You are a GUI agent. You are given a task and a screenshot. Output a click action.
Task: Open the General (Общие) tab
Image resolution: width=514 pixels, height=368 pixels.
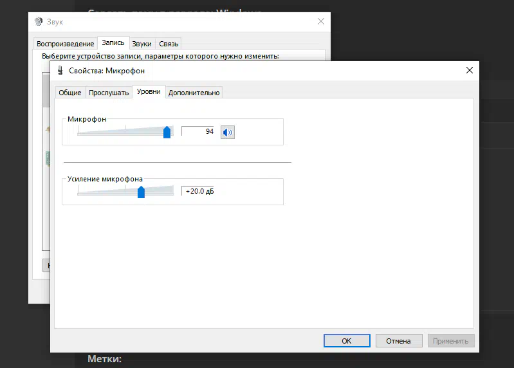[70, 93]
